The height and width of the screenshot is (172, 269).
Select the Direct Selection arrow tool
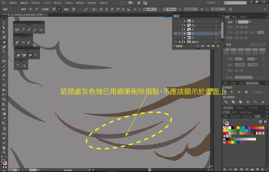(x=4, y=28)
